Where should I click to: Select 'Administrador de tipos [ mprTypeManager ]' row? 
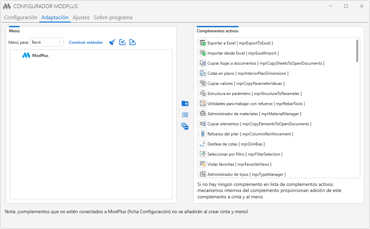[276, 174]
